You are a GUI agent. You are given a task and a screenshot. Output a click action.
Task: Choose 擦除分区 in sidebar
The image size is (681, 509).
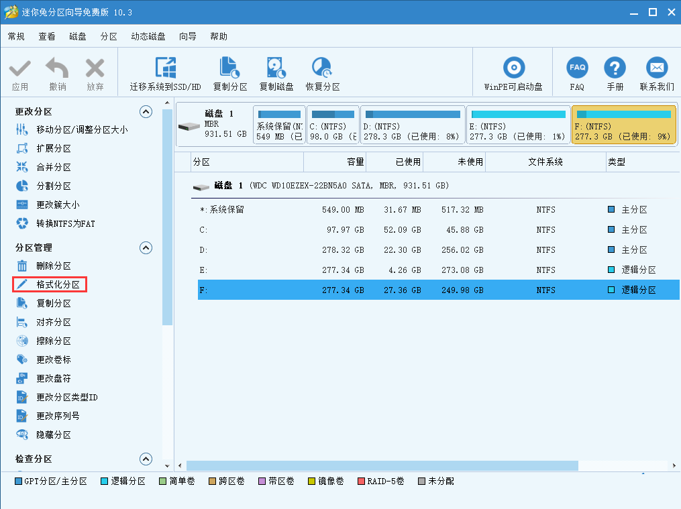pyautogui.click(x=44, y=341)
